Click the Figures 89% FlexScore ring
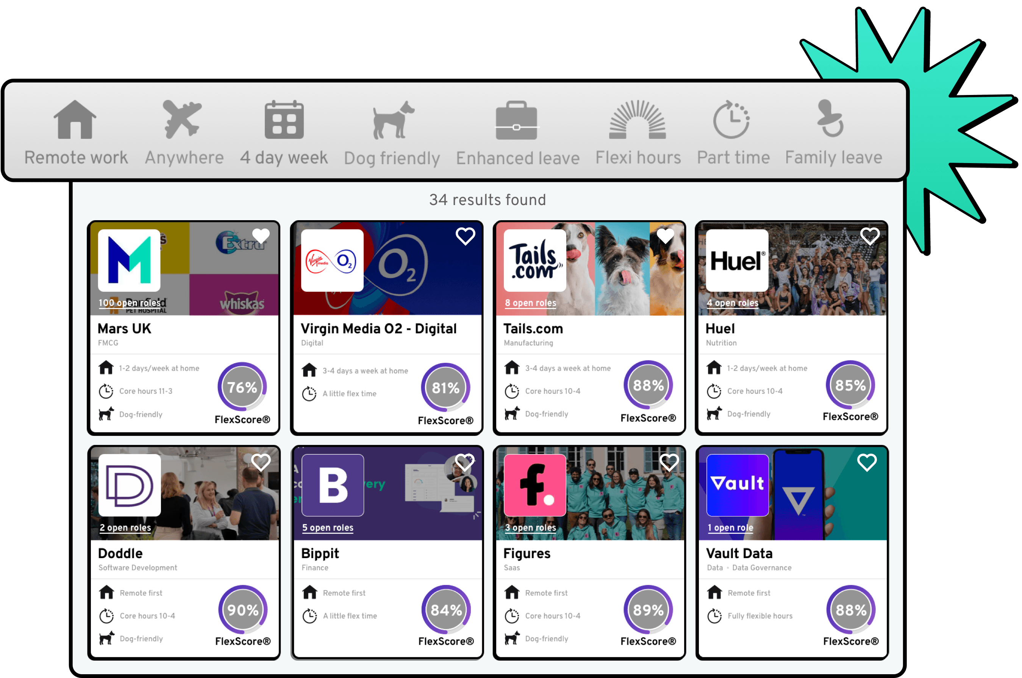Image resolution: width=1022 pixels, height=678 pixels. click(648, 610)
